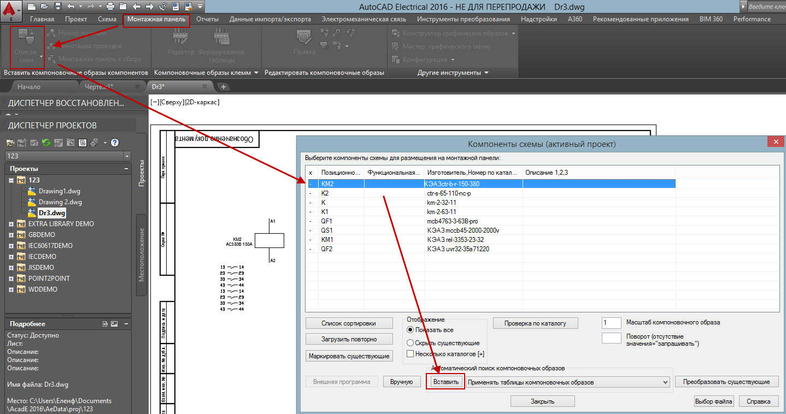Click the "Вставить" button
Screen dimensions: 786x414
(x=446, y=382)
